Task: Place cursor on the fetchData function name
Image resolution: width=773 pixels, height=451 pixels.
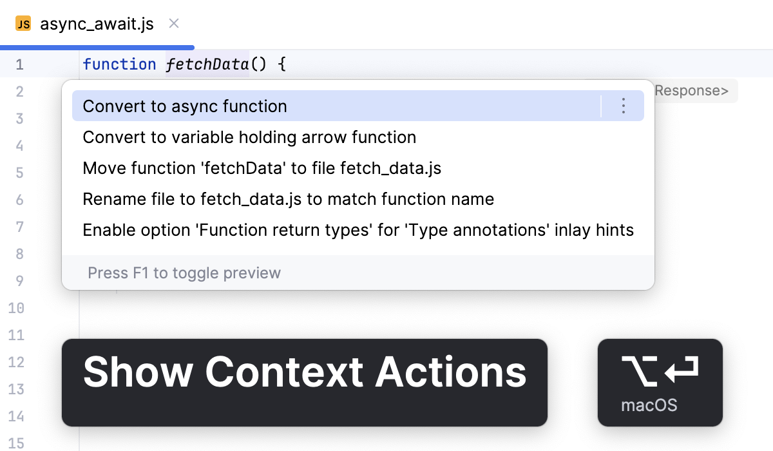Action: [x=206, y=64]
